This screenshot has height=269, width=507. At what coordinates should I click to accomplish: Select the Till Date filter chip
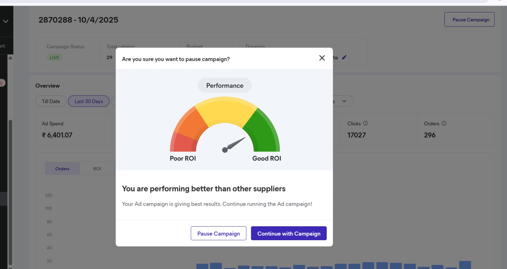point(51,101)
